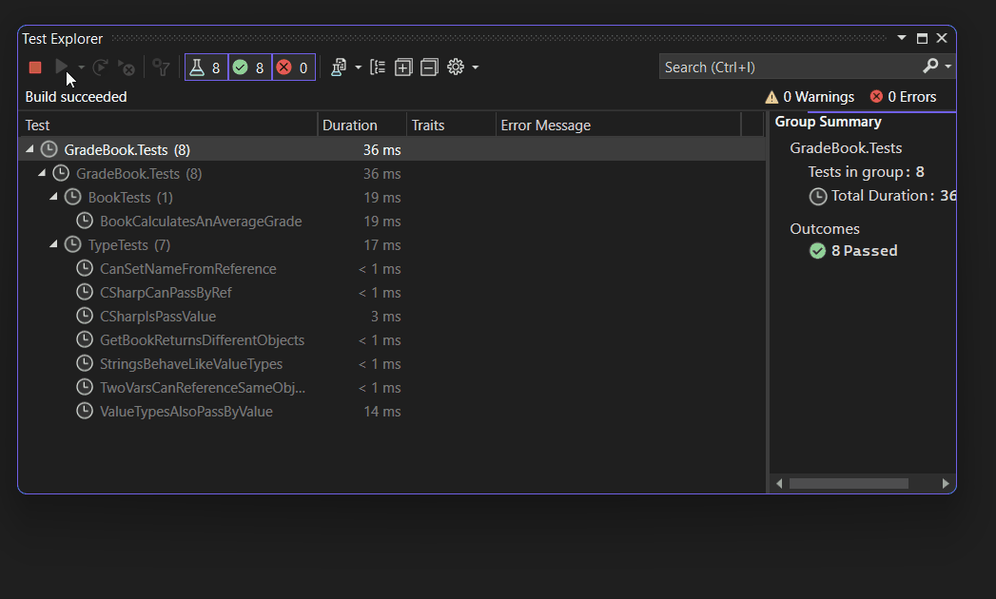The height and width of the screenshot is (599, 996).
Task: Click the clock status icon of TypeTests (7)
Action: [73, 244]
